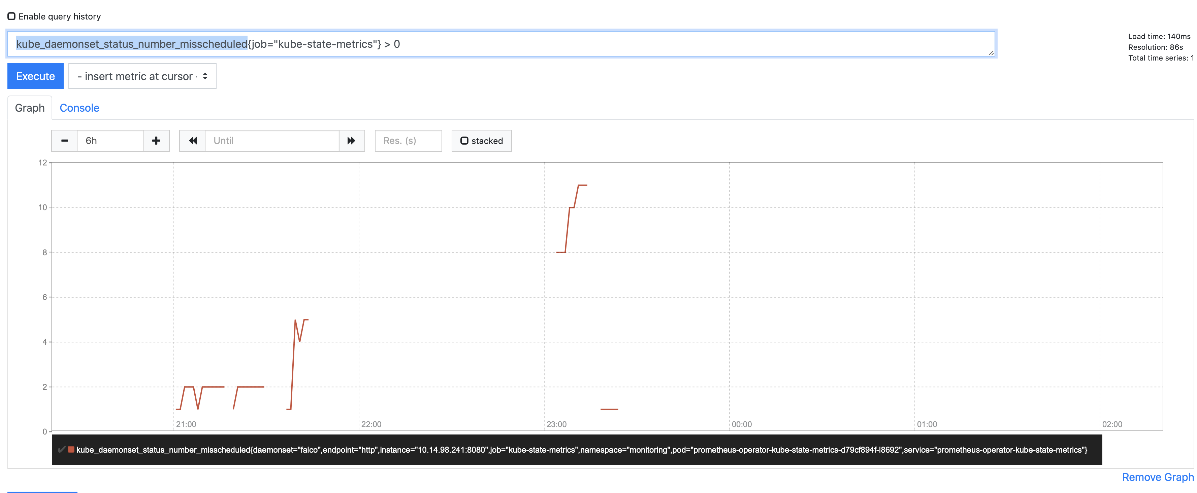Click the plus icon to grow time range
Screen dimensions: 1197x493
pos(156,141)
